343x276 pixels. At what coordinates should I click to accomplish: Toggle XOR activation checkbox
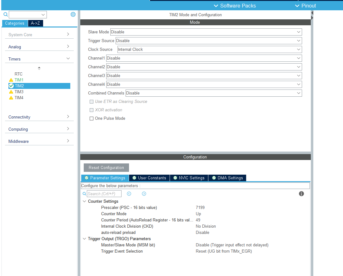click(x=92, y=110)
